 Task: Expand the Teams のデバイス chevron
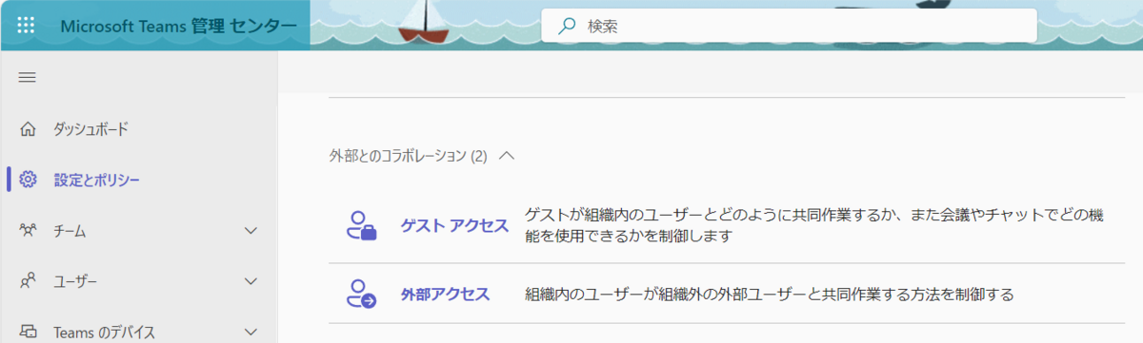click(x=251, y=332)
